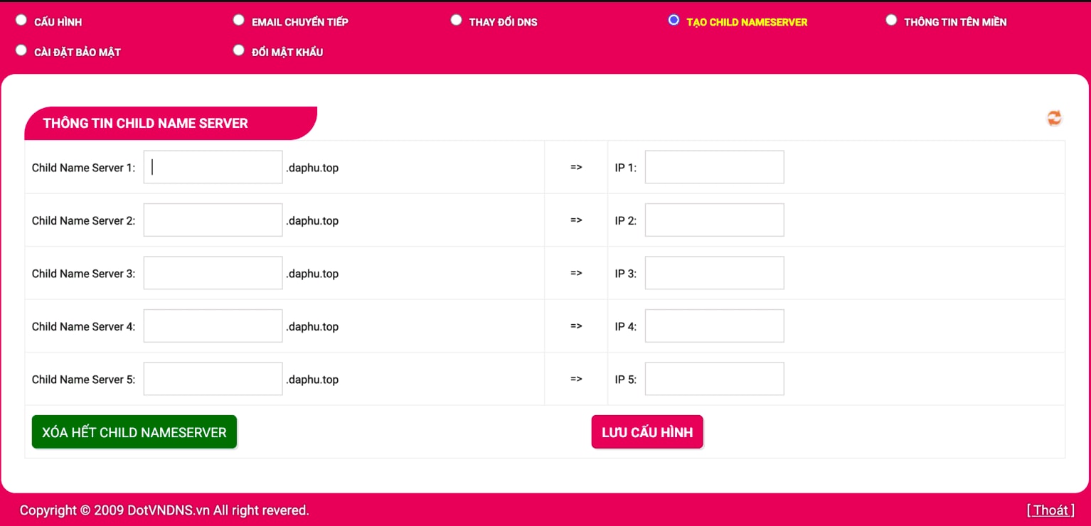Focus the Child Name Server 4 field
Screen dimensions: 1091x526
(213, 326)
